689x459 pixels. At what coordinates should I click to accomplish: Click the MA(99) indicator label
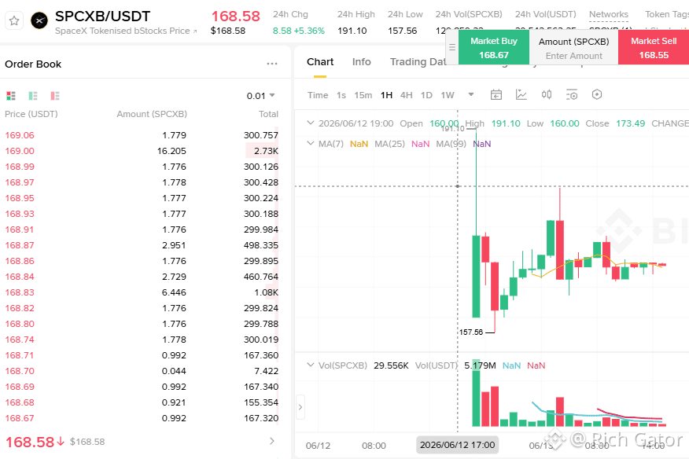click(451, 144)
